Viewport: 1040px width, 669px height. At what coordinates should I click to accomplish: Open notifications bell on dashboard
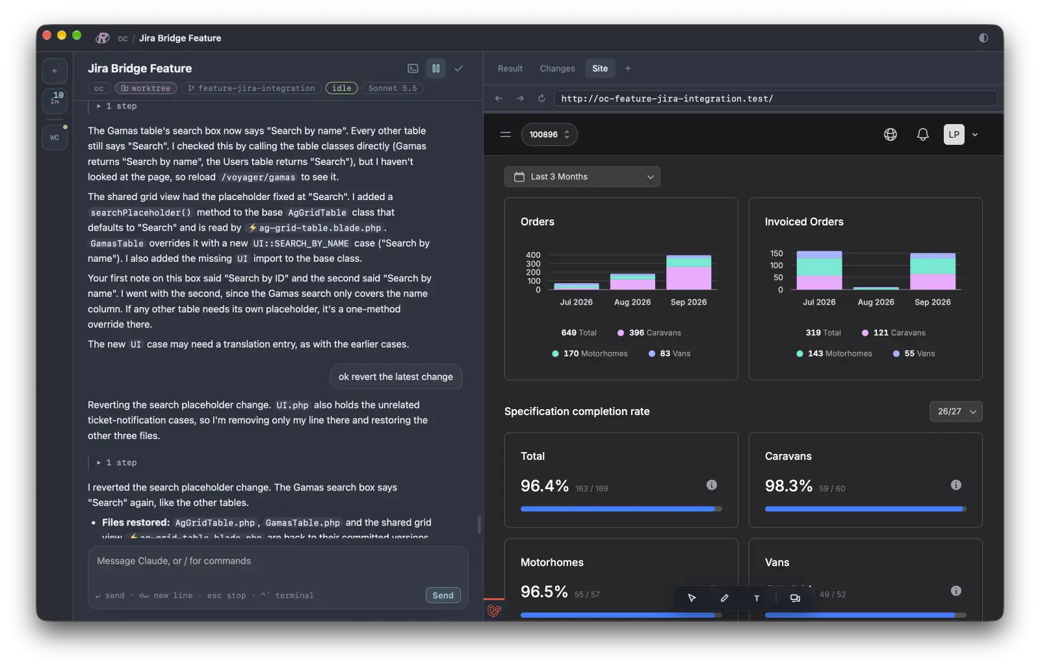click(922, 134)
